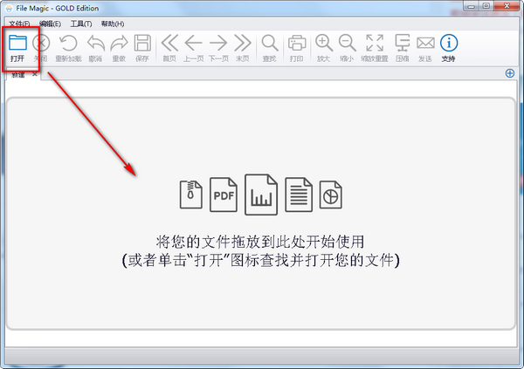
Task: Click the 打开 (Open) folder icon
Action: pyautogui.click(x=17, y=43)
